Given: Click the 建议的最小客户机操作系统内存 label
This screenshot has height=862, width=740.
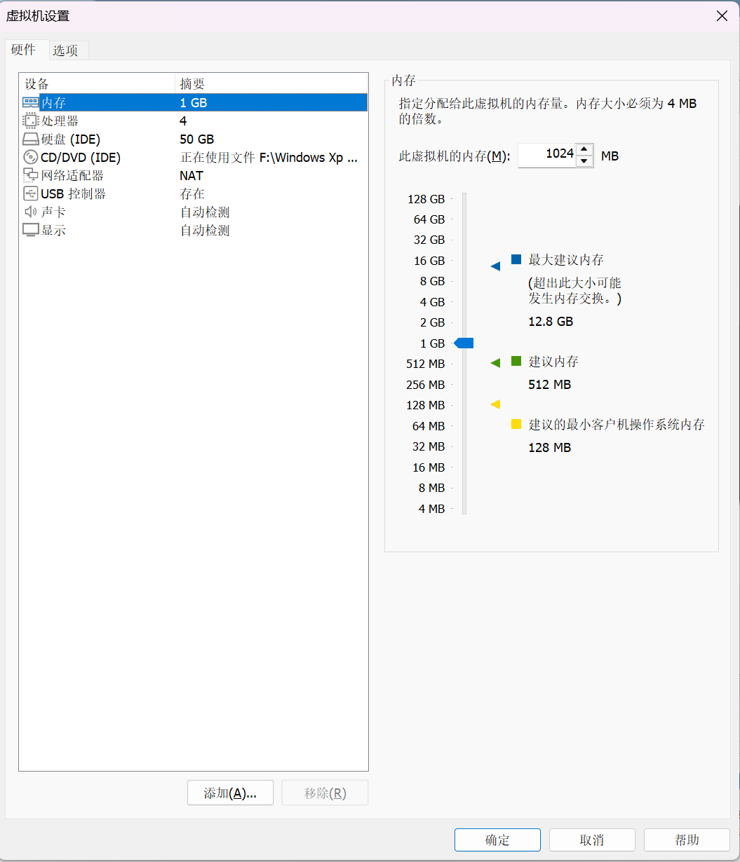Looking at the screenshot, I should [x=617, y=424].
